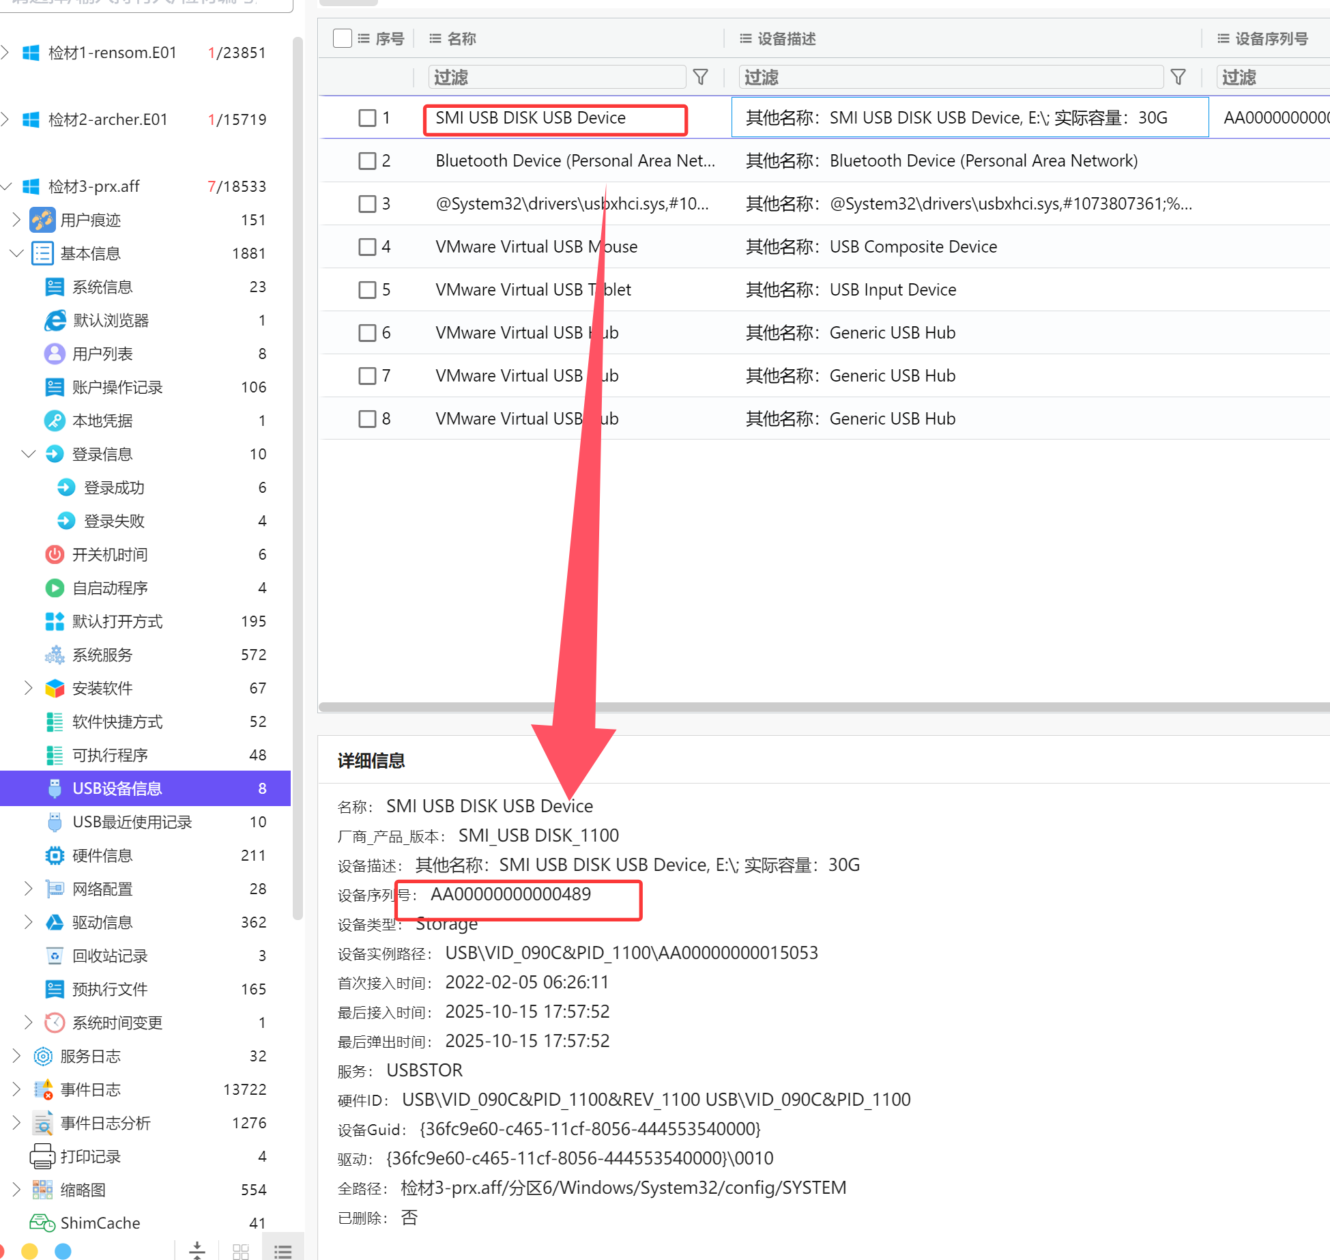The width and height of the screenshot is (1330, 1260).
Task: Click the 用户痕迹 footprints icon
Action: tap(42, 220)
